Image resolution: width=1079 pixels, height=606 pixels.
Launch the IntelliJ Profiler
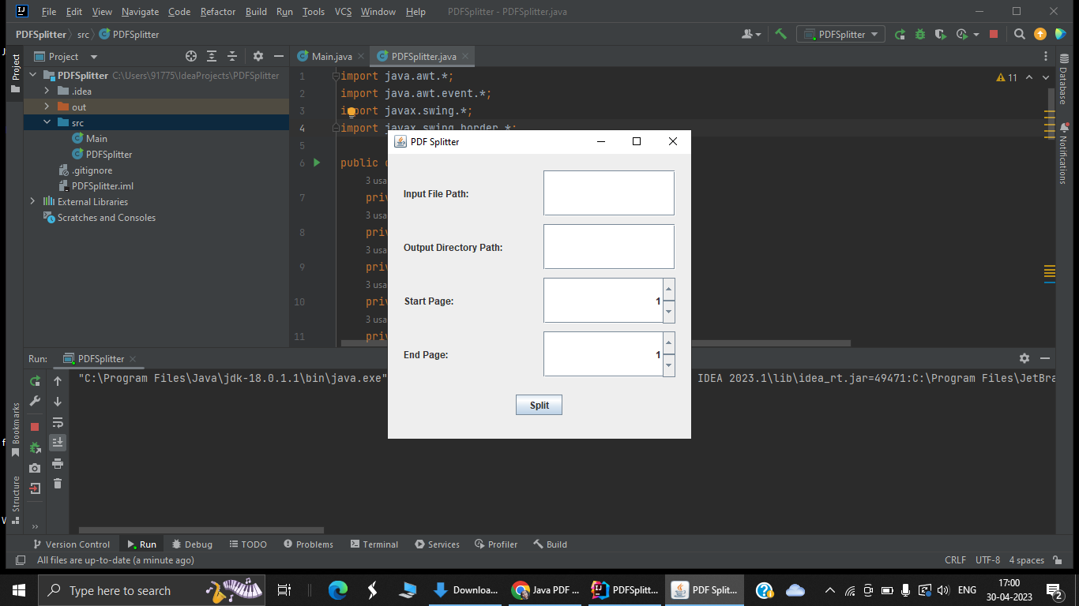(x=961, y=34)
